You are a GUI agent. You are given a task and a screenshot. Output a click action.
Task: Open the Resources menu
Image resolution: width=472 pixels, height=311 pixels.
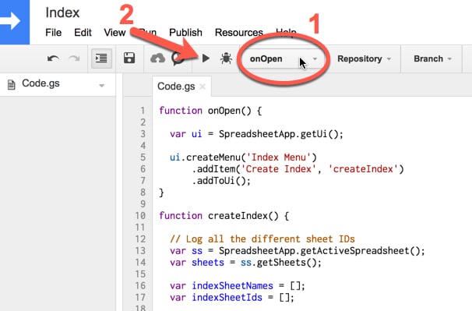click(x=238, y=33)
